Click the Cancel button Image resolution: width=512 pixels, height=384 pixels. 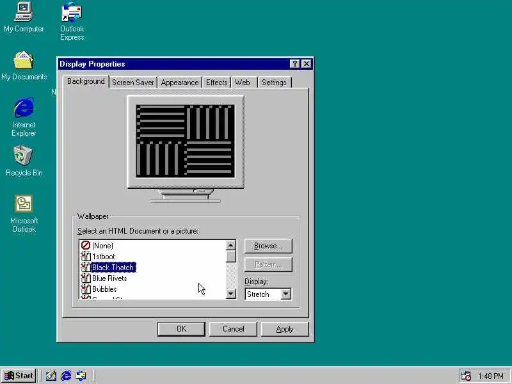(233, 329)
